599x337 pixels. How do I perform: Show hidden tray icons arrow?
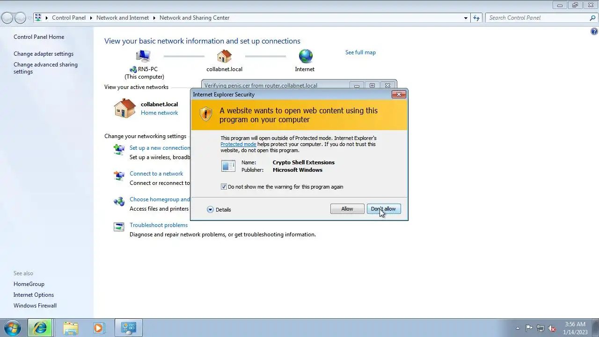(x=518, y=328)
